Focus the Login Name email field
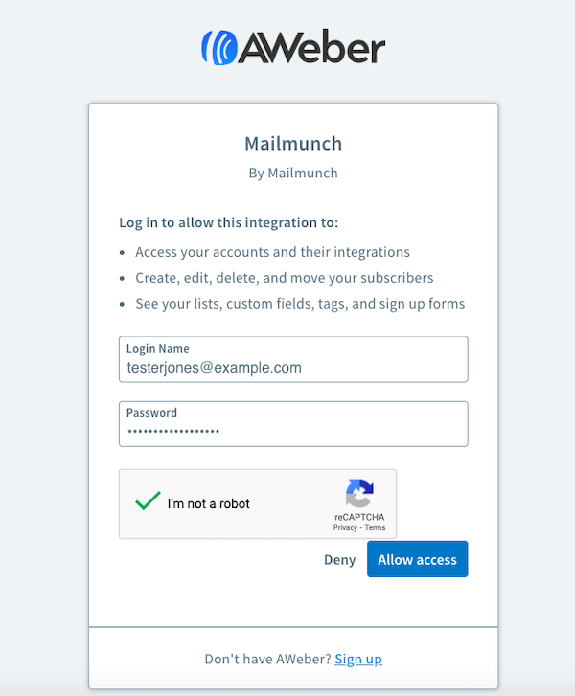The image size is (575, 696). coord(293,367)
